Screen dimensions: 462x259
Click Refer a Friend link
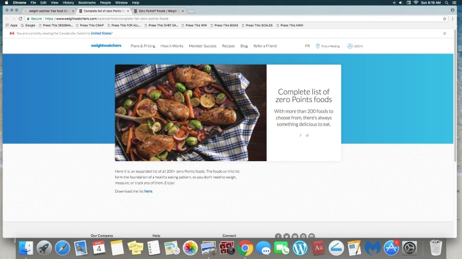pos(265,46)
